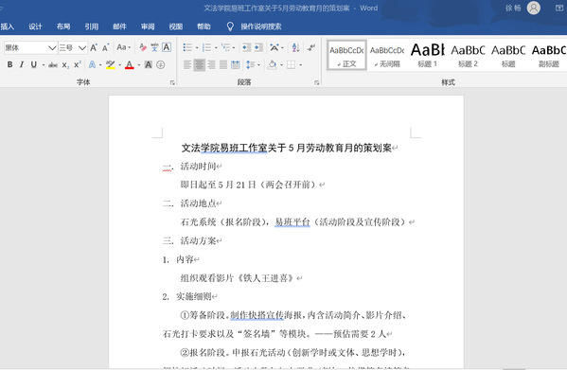Center align the paragraph
This screenshot has height=370, width=567.
click(199, 64)
